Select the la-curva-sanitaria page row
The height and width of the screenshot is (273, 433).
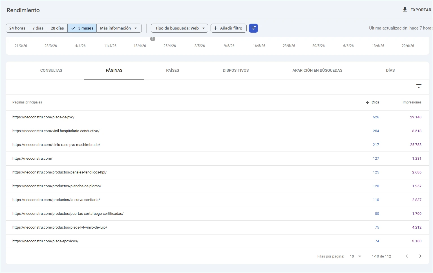click(217, 200)
